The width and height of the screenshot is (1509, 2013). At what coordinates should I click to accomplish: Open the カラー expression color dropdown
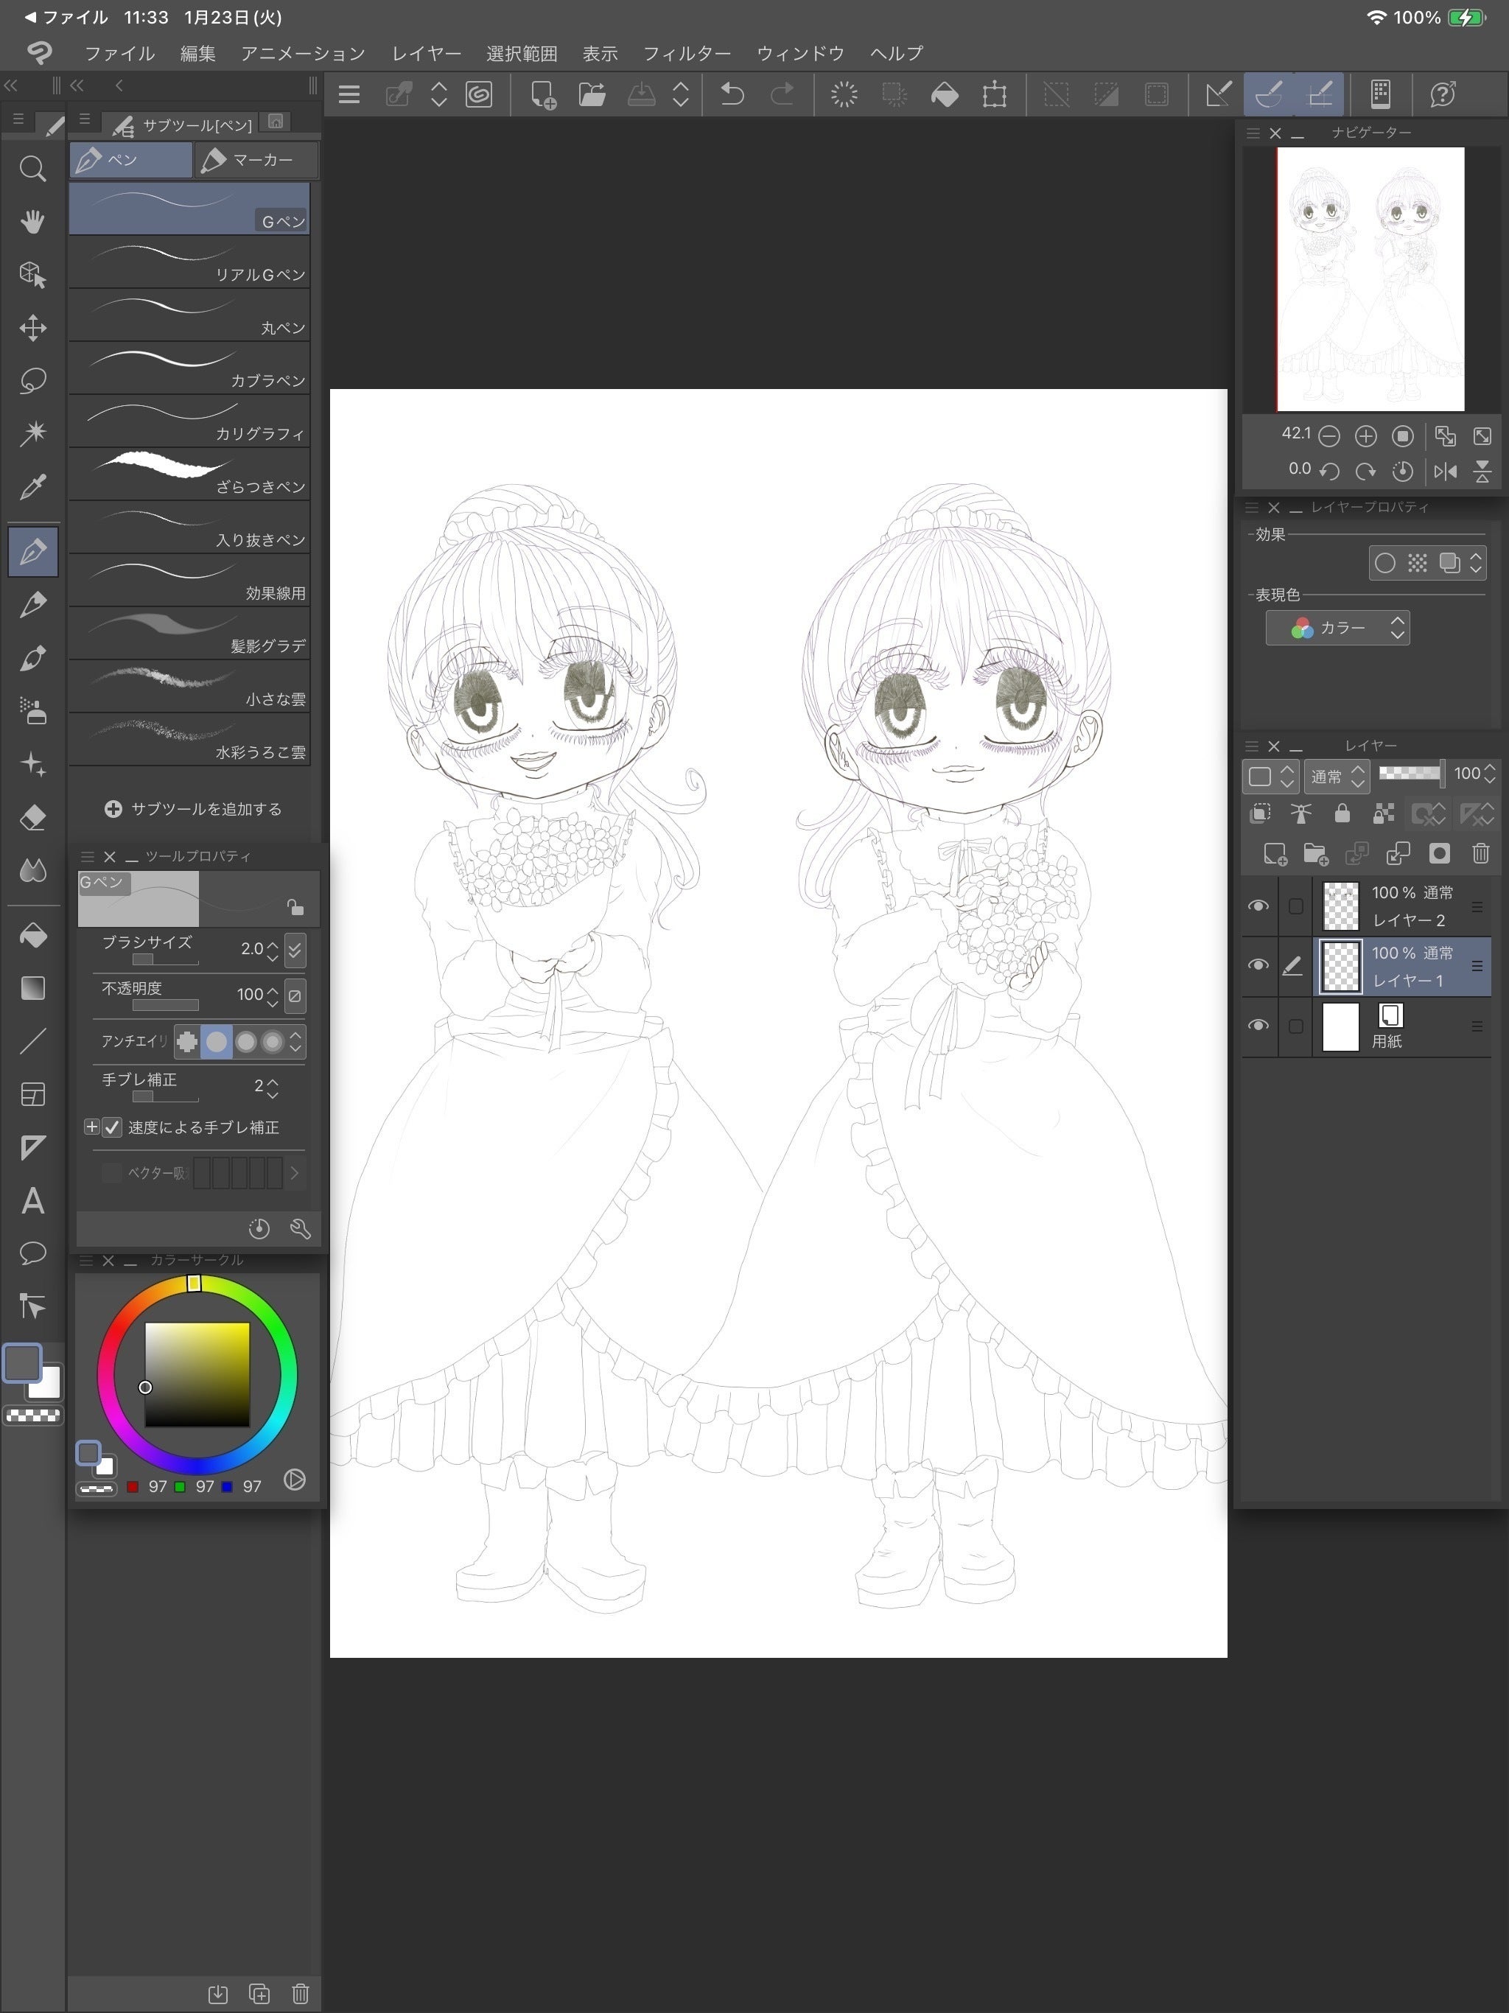pos(1338,628)
